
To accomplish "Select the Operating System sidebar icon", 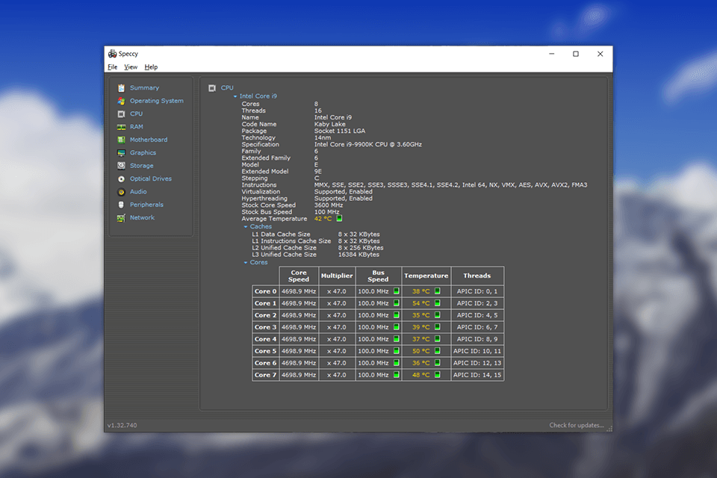I will coord(121,100).
